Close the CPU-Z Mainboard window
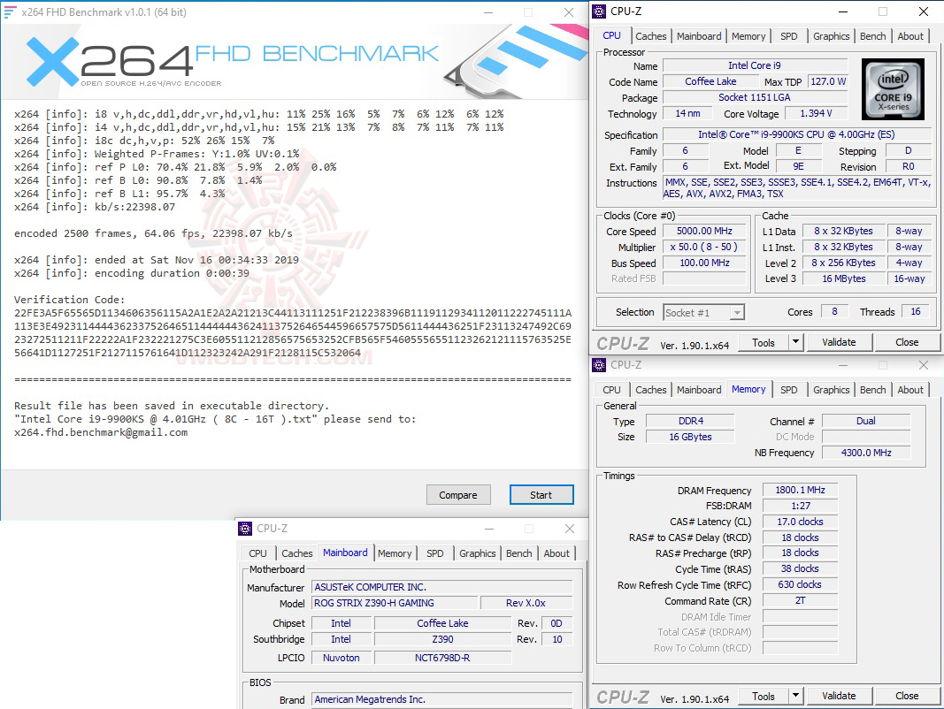This screenshot has height=709, width=944. (x=570, y=529)
